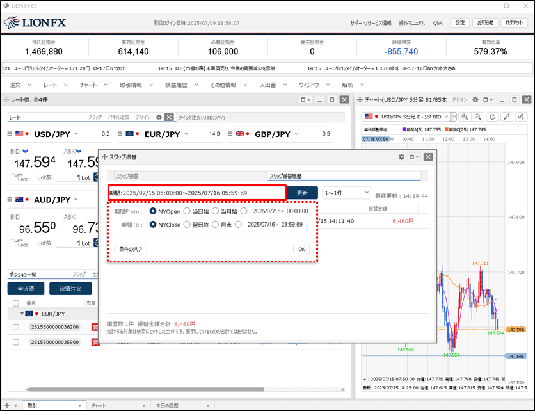This screenshot has height=411, width=535.
Task: Select NYOpen for 期間From
Action: click(x=153, y=211)
